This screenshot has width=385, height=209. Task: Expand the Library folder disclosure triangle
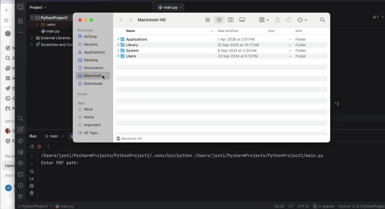click(x=118, y=45)
